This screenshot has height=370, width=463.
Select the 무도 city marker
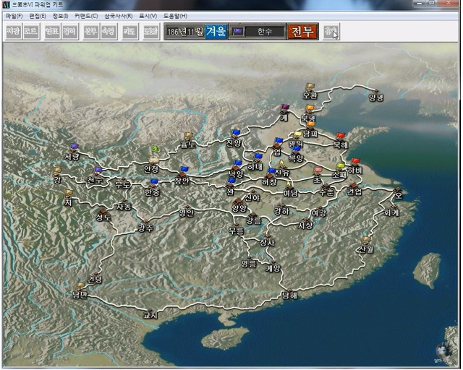pyautogui.click(x=123, y=184)
